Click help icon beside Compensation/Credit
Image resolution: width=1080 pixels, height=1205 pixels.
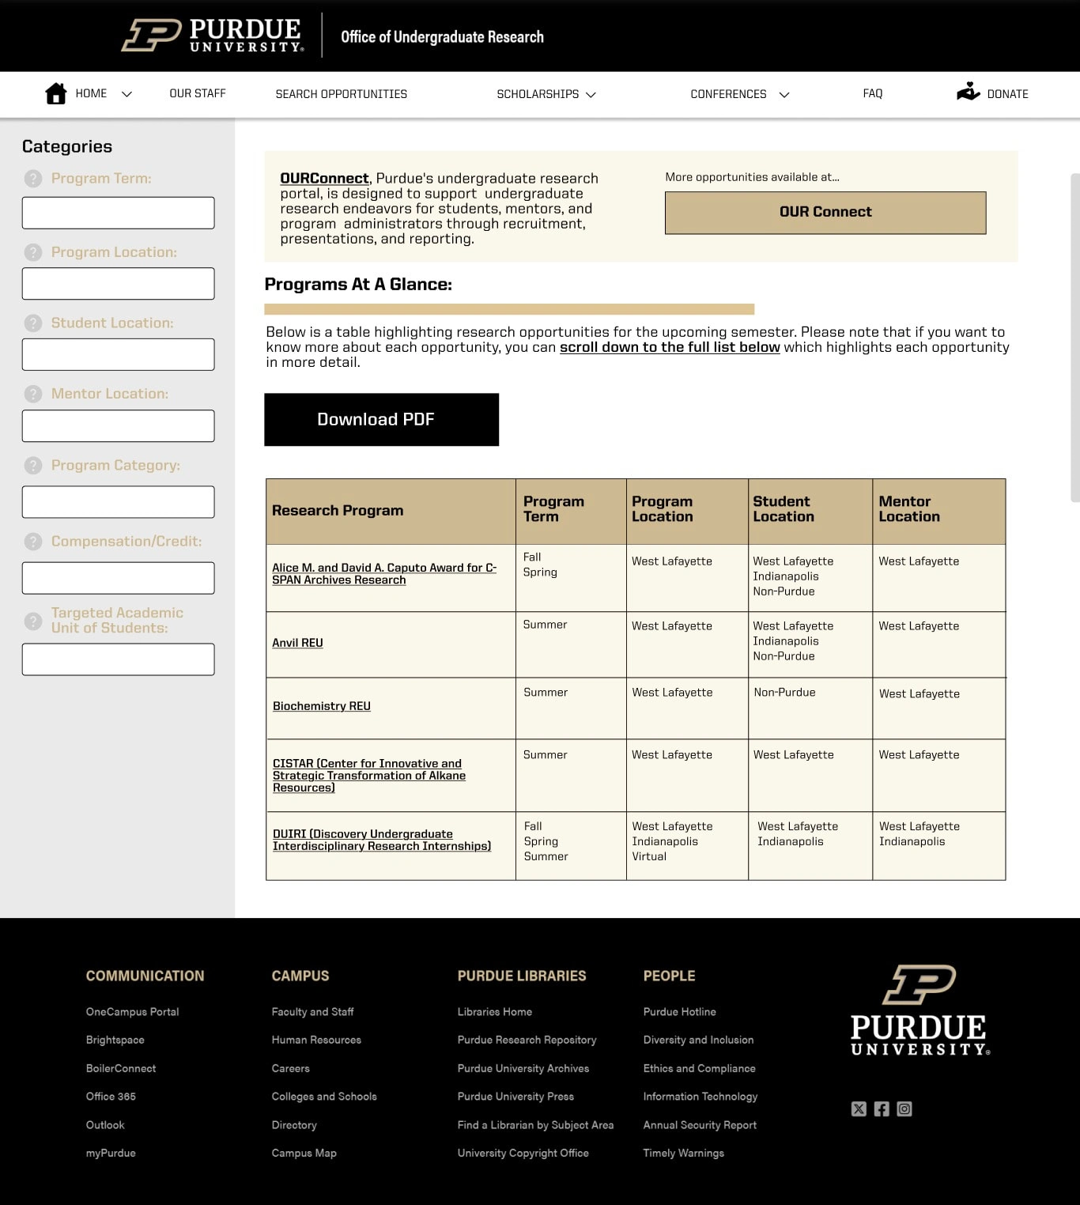click(33, 542)
